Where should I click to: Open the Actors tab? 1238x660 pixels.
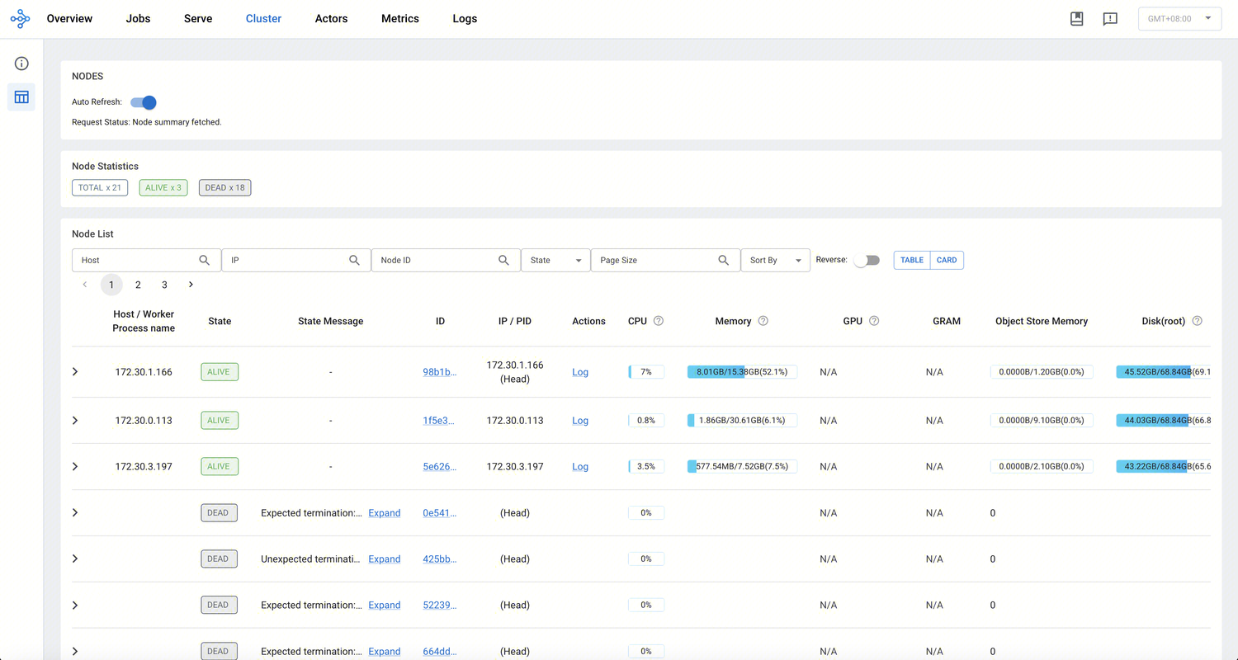[x=331, y=18]
